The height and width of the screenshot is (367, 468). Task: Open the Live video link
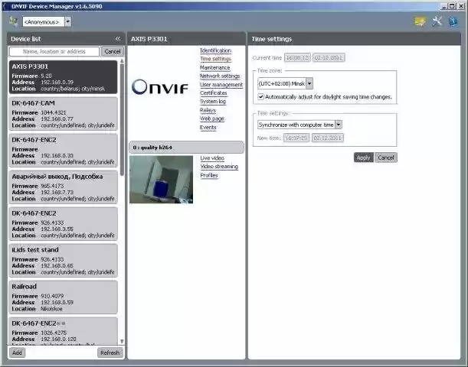[212, 158]
